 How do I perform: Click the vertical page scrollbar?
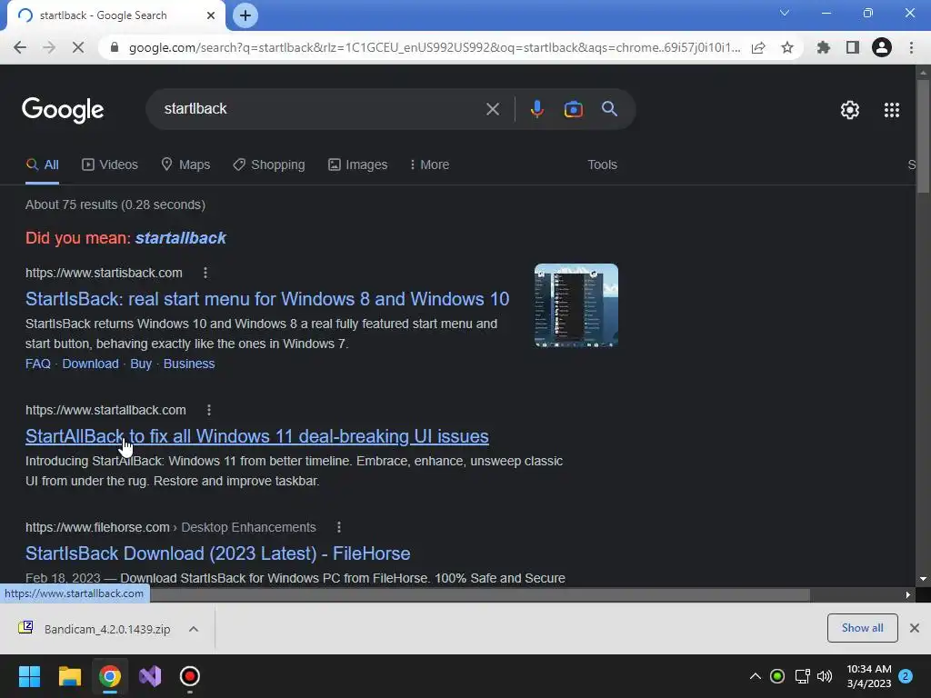(x=923, y=136)
